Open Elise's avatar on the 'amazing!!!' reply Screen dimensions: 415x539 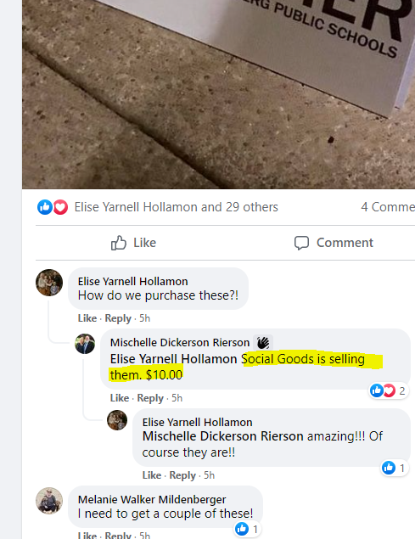117,420
